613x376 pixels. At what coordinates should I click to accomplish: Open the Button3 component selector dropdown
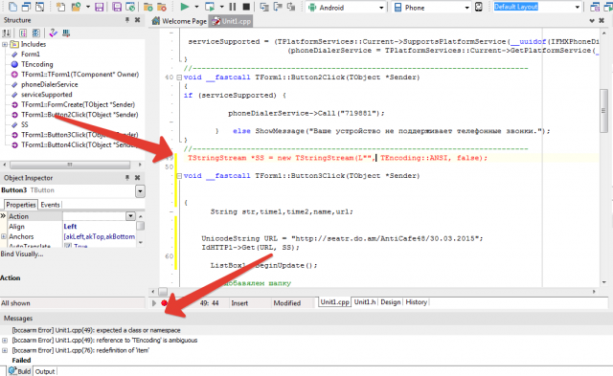tap(140, 191)
